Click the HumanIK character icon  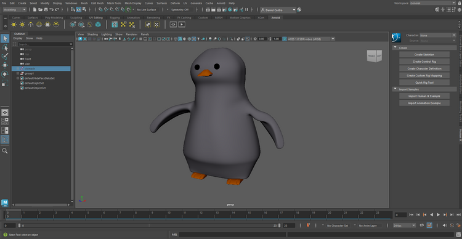(396, 38)
